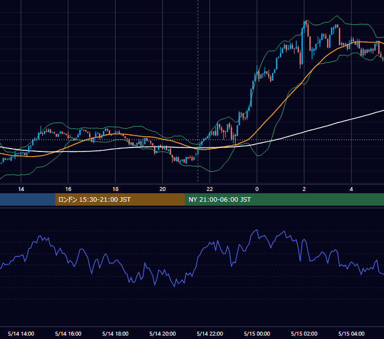The width and height of the screenshot is (384, 339).
Task: Select the "5/14 14:00" date label
Action: 21,333
